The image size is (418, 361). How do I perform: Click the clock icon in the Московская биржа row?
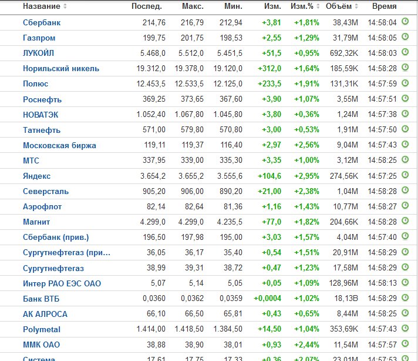405,144
